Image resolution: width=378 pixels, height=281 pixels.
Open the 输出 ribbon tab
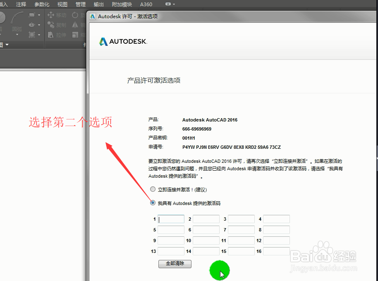pyautogui.click(x=98, y=4)
